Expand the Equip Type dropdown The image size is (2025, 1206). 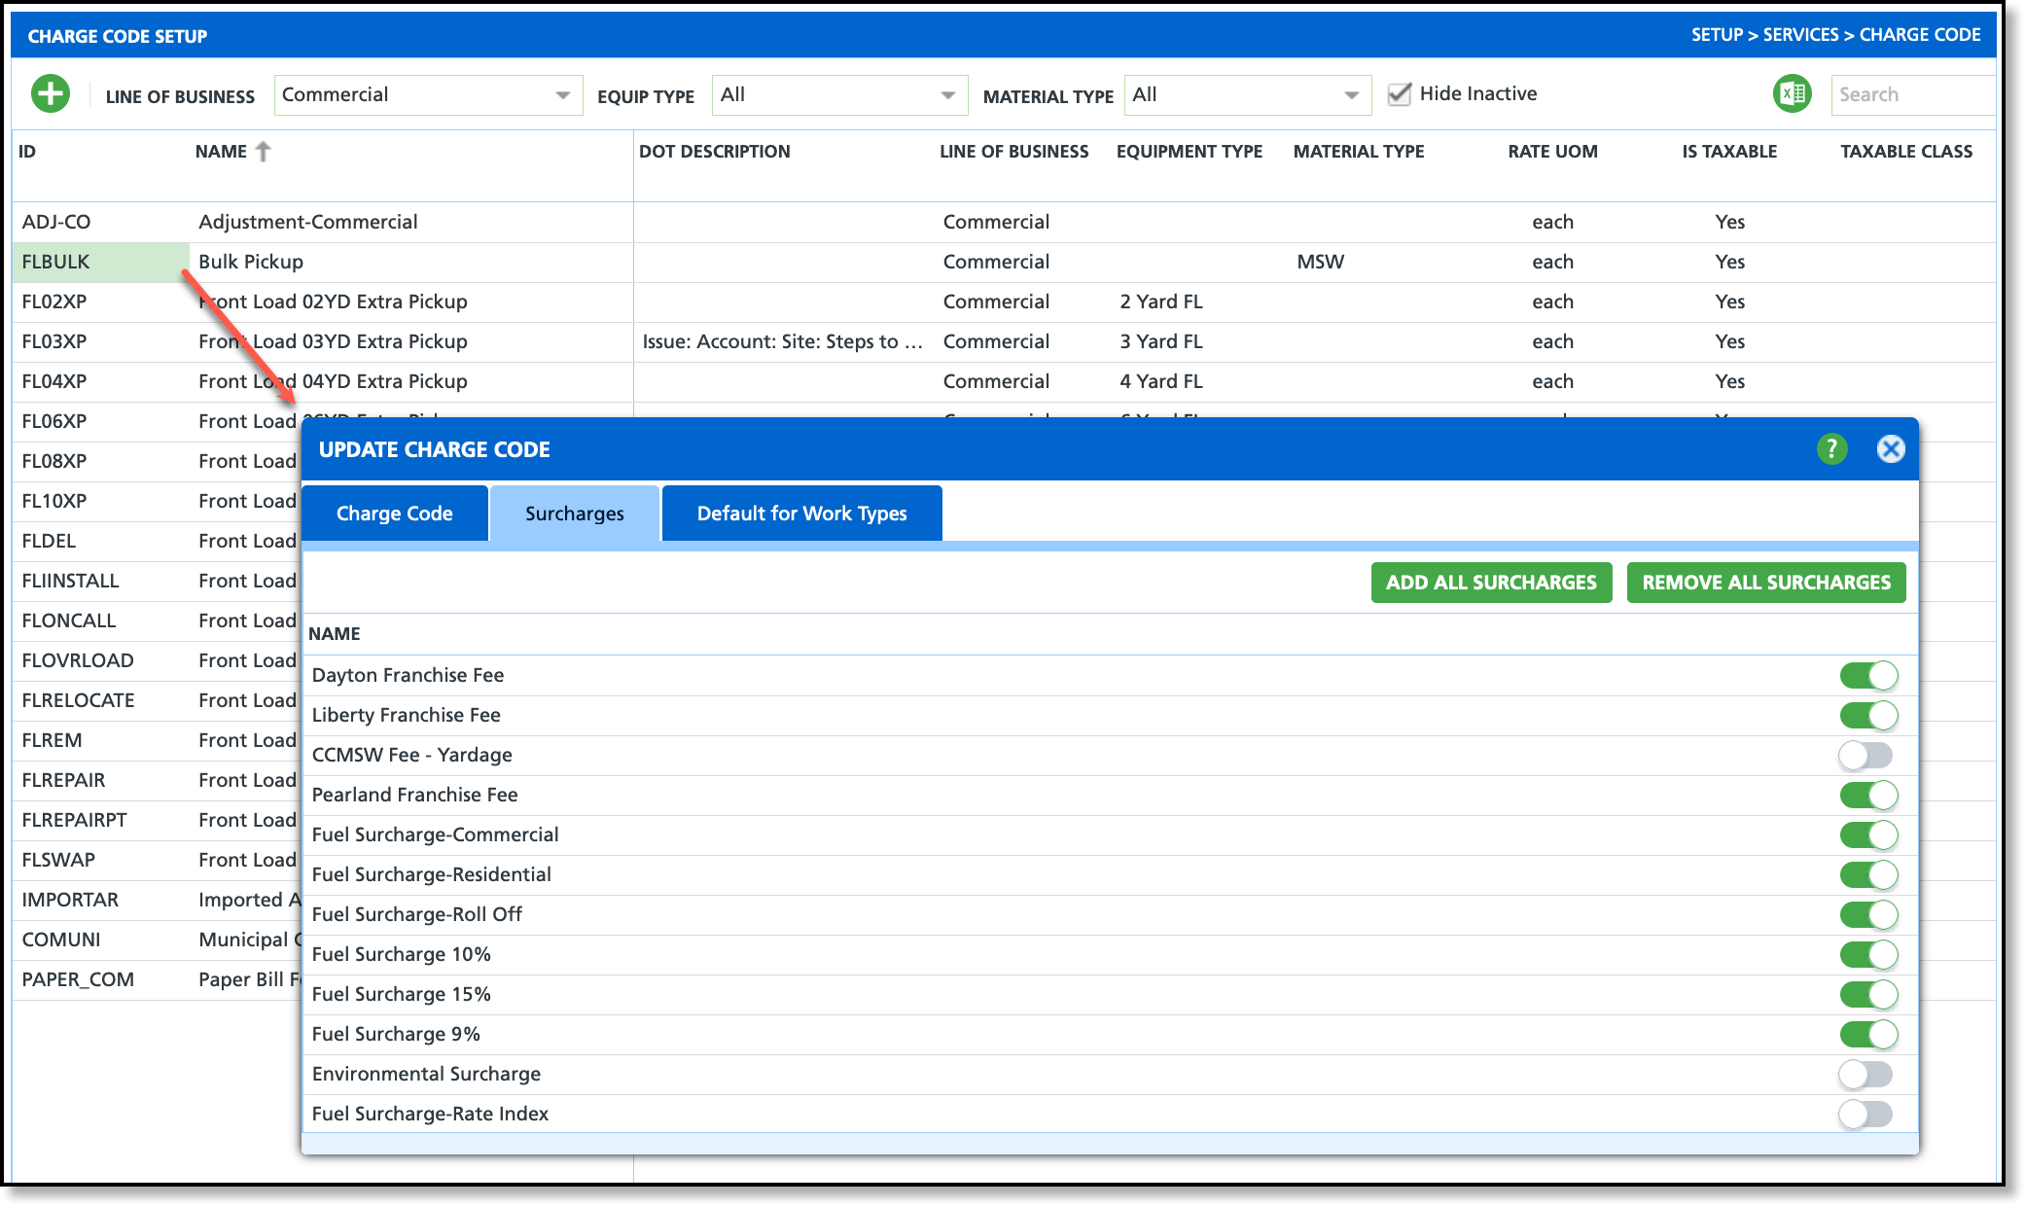(838, 95)
